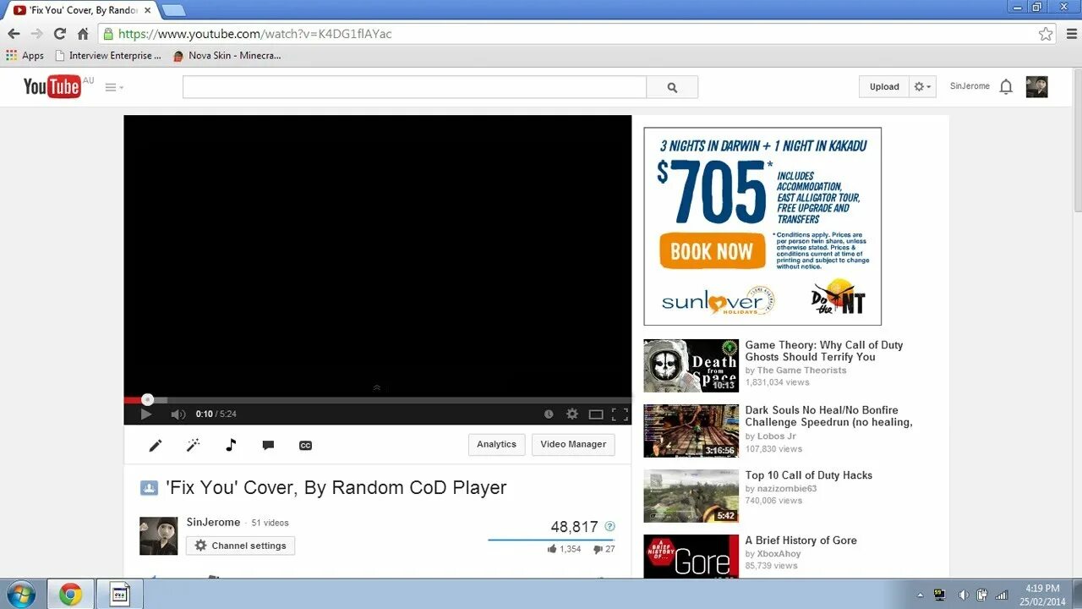The height and width of the screenshot is (609, 1082).
Task: Open 'Dark Souls No Heal/No Bonfire' title
Action: coord(828,416)
